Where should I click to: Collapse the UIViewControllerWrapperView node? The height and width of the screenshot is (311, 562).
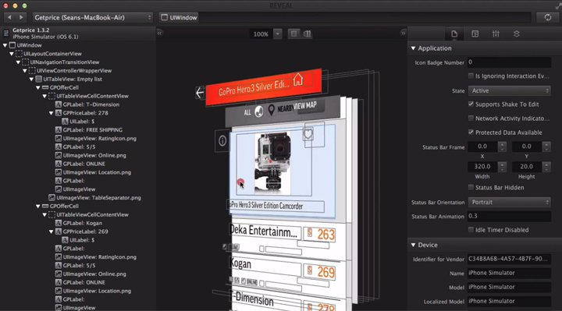[x=25, y=71]
